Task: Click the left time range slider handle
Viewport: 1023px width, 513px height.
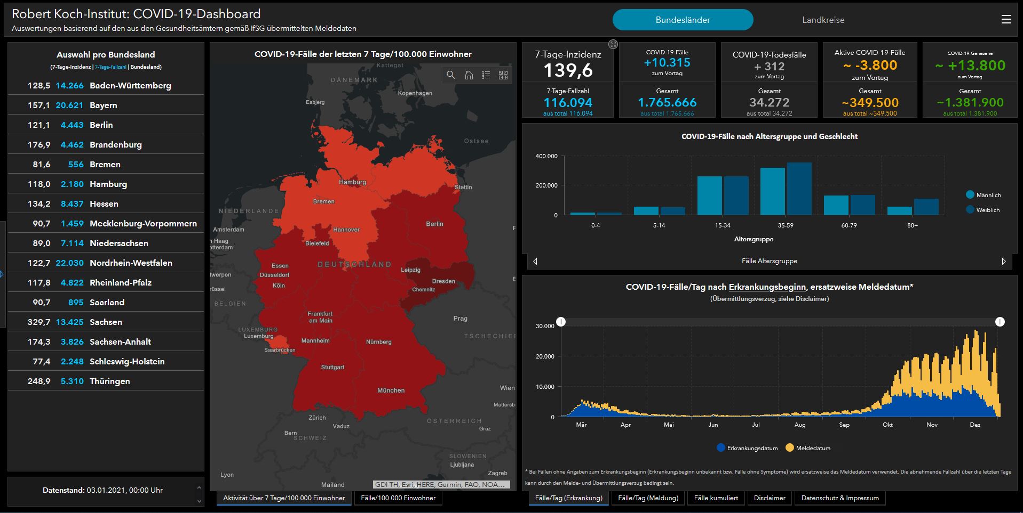Action: 561,322
